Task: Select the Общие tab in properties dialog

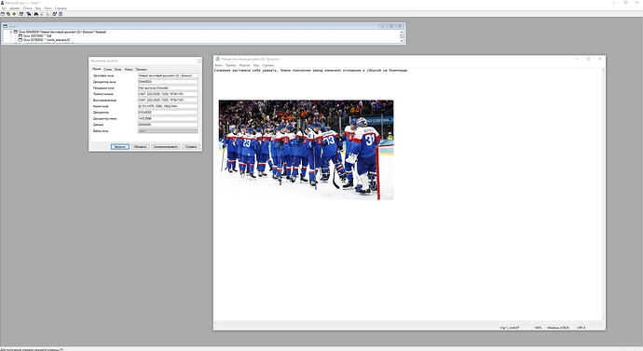Action: point(96,69)
